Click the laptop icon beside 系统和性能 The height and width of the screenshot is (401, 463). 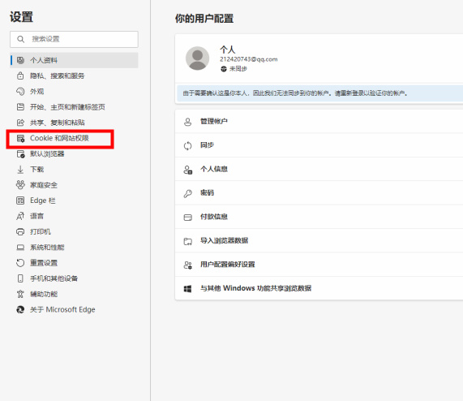20,248
